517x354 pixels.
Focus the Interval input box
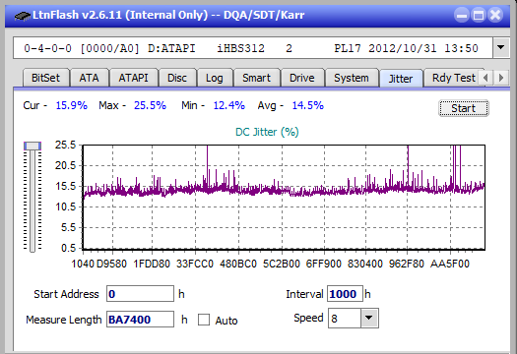tap(345, 294)
